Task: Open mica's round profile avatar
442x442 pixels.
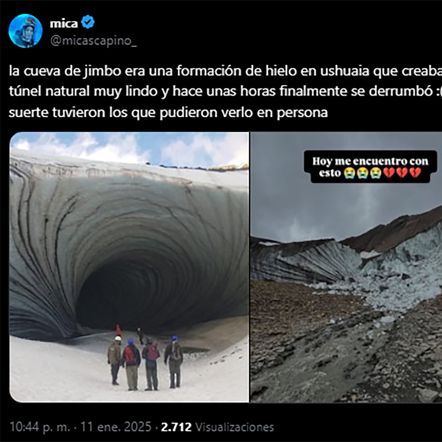Action: click(x=25, y=31)
